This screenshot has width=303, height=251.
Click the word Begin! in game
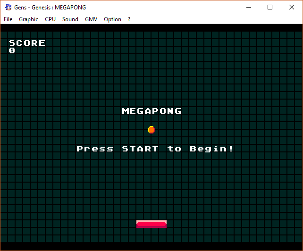tap(211, 149)
